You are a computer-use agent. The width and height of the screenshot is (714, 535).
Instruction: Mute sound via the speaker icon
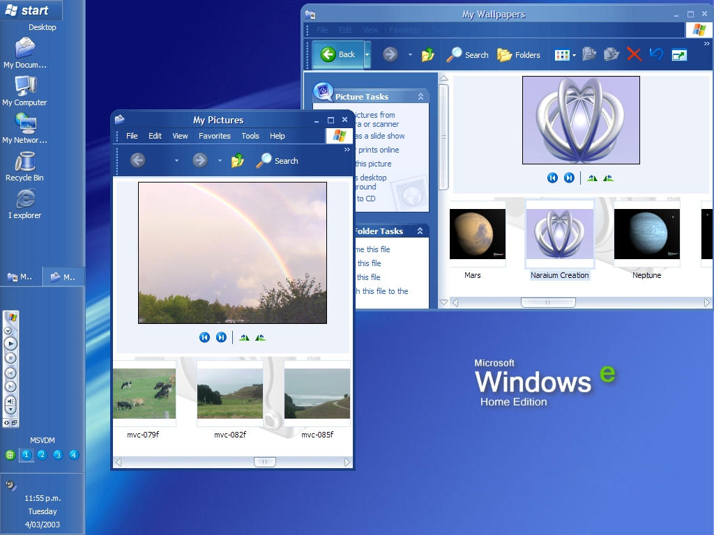[10, 401]
